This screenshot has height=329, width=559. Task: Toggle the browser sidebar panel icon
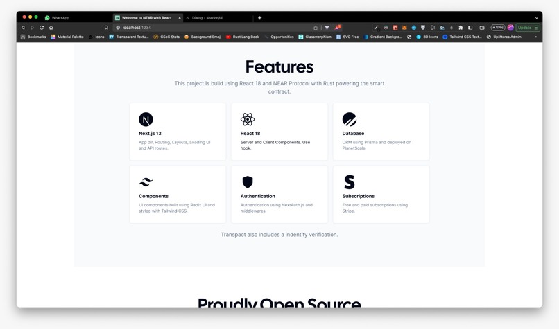[x=470, y=28]
